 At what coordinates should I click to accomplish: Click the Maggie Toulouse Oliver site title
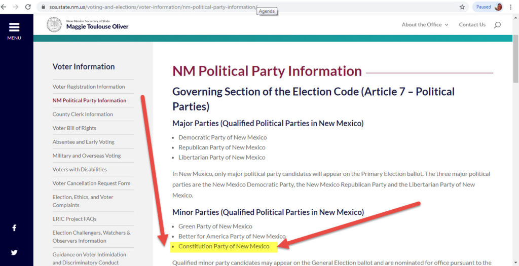pyautogui.click(x=97, y=26)
